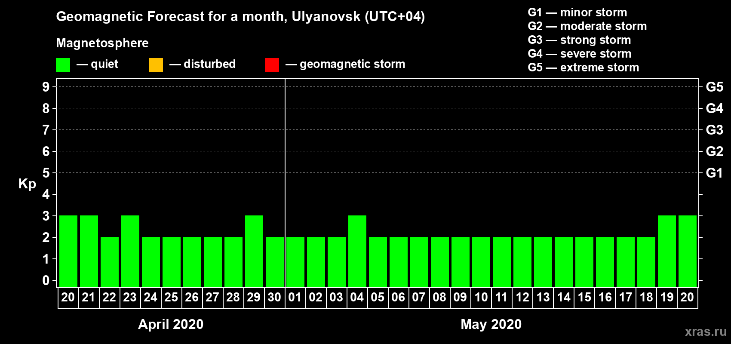Select the bar for April 23
The image size is (731, 344).
click(x=130, y=251)
